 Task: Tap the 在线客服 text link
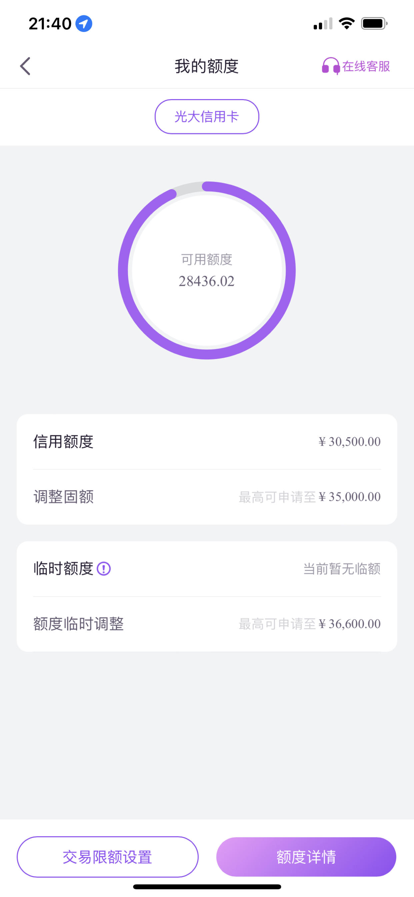(366, 66)
